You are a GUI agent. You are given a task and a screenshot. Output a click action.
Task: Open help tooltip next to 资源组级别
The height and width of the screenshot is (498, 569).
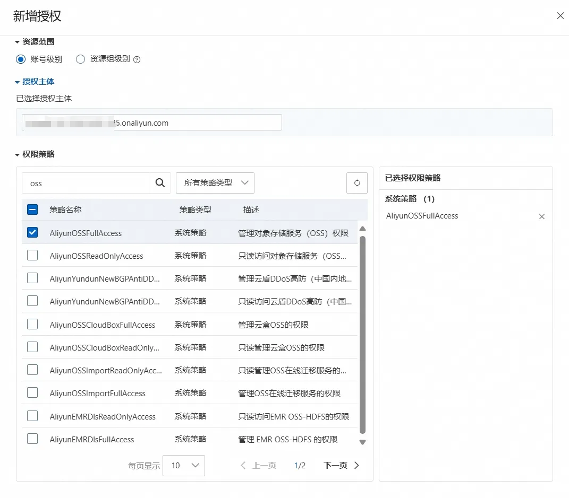(x=137, y=59)
